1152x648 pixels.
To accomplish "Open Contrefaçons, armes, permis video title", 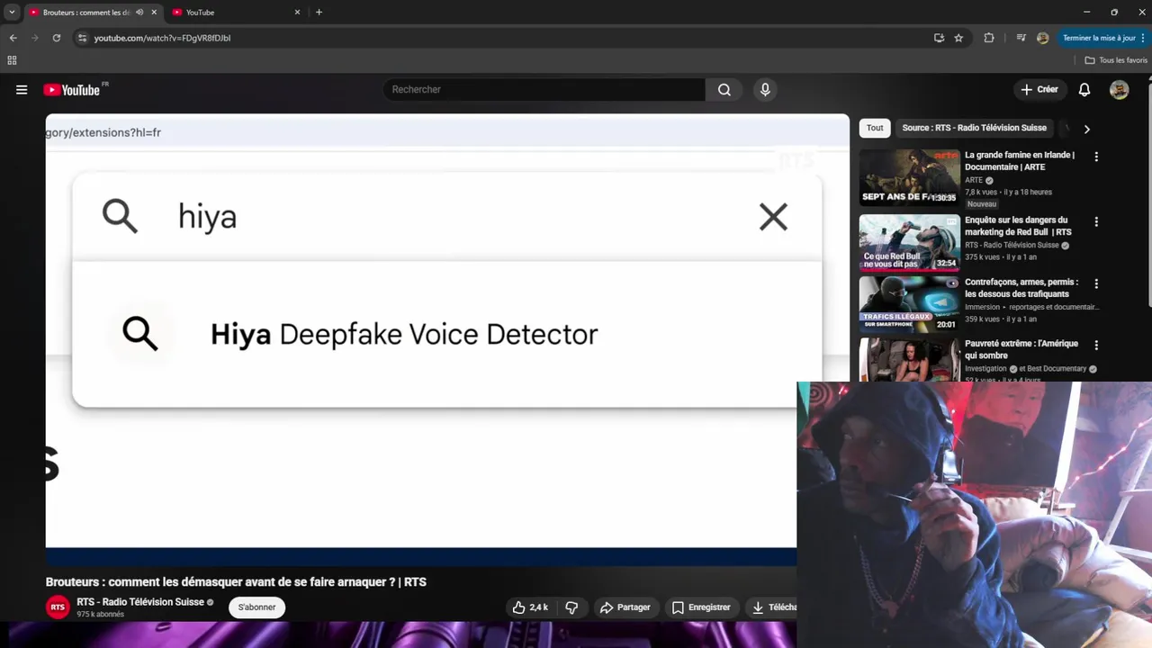I will 1021,288.
